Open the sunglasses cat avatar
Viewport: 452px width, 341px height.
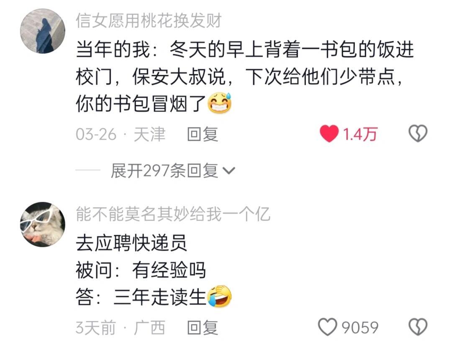(43, 224)
